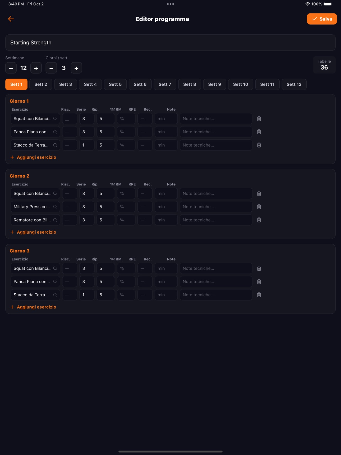The width and height of the screenshot is (341, 455).
Task: Edit Serie value for Giorno 1 Stacco
Action: pyautogui.click(x=87, y=145)
